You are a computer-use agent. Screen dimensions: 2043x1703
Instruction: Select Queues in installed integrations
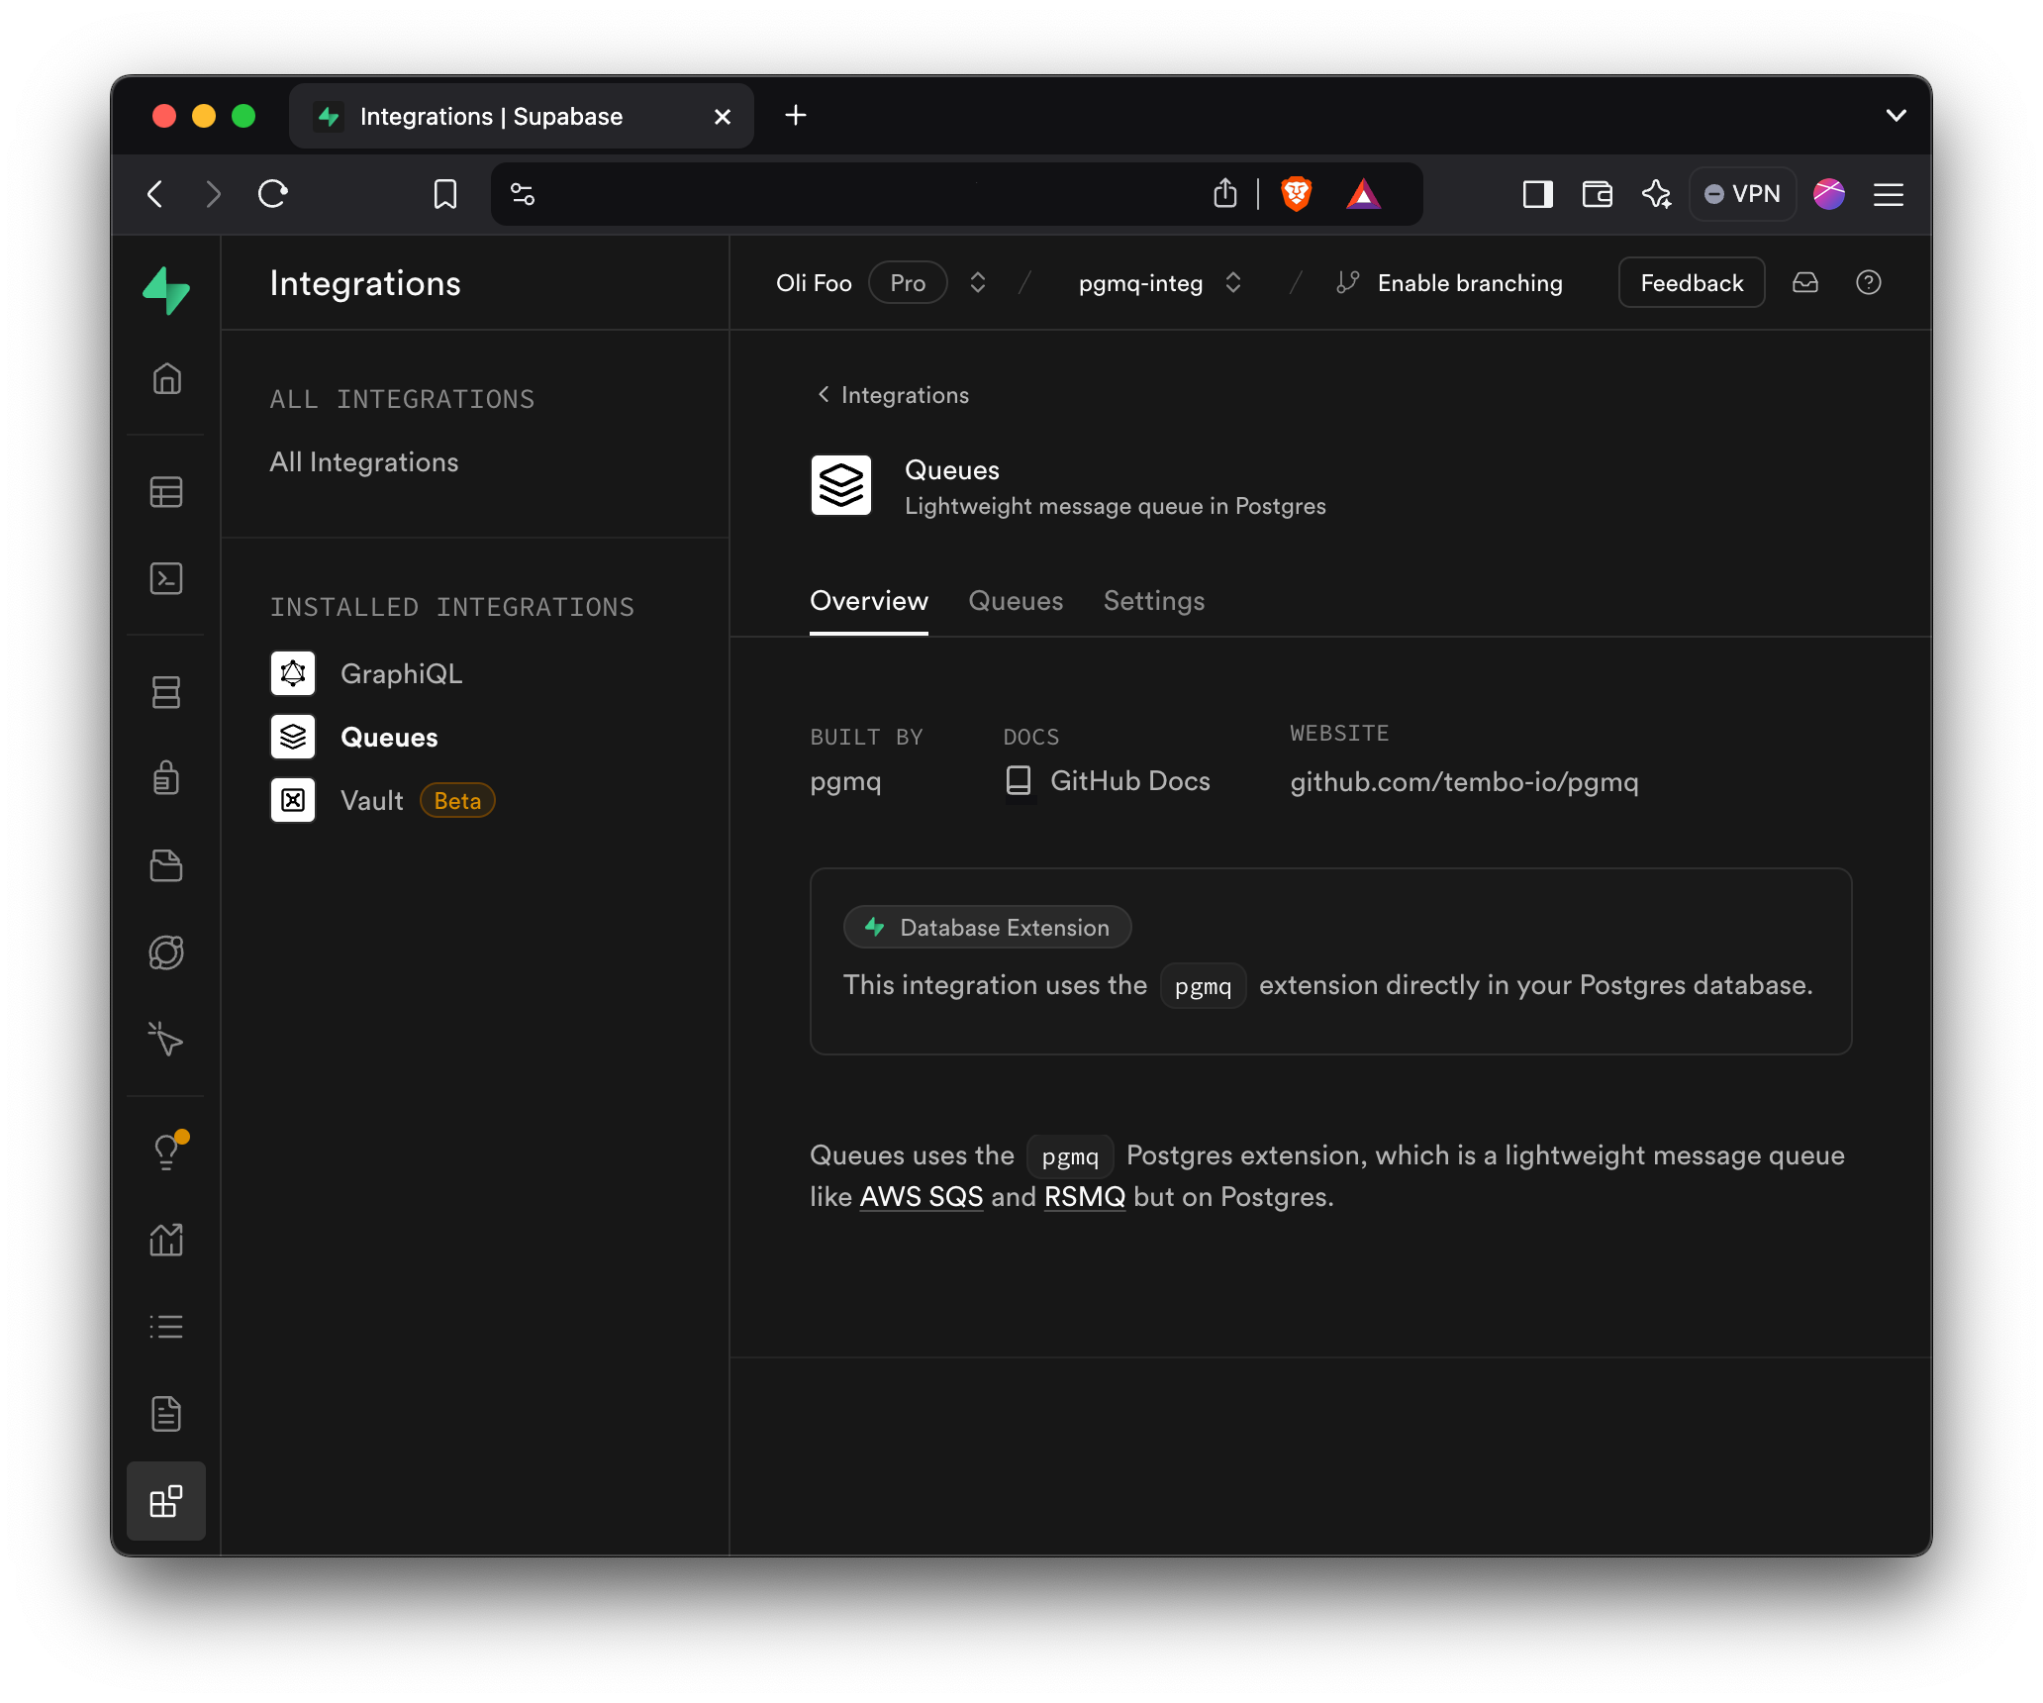click(x=354, y=737)
